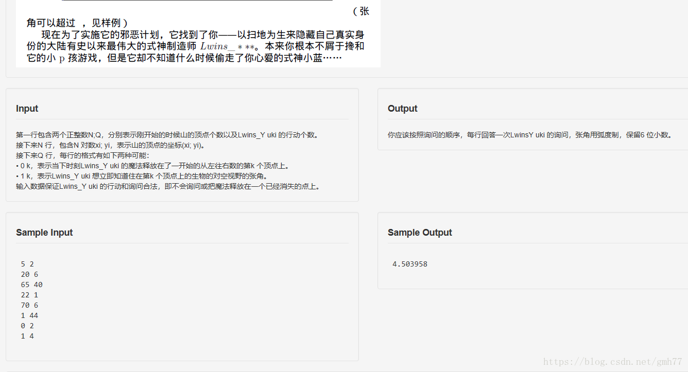Click sample input line '1 44'
The height and width of the screenshot is (372, 688).
click(x=29, y=315)
